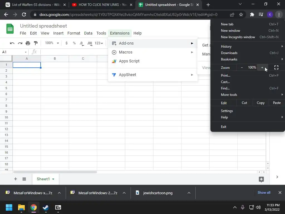Format as currency with dollar icon
285x214 pixels.
point(67,43)
